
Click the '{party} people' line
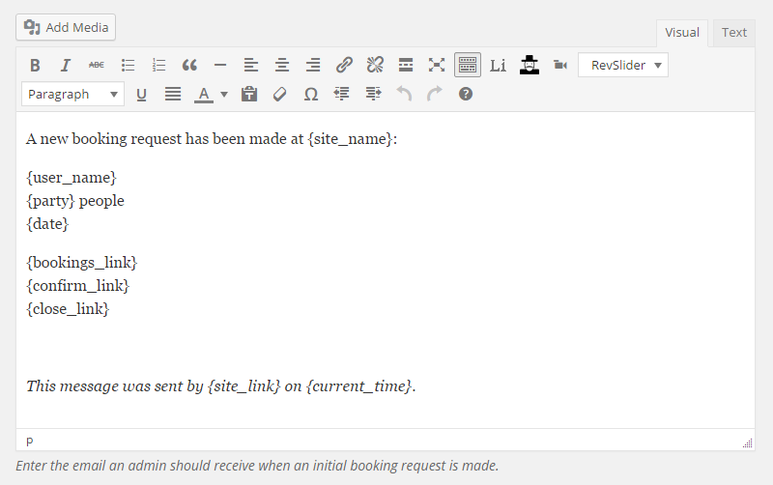(x=75, y=201)
